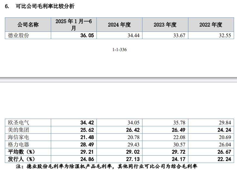Click value 22.08 in 海信家电 row
237x170 pixels.
pos(179,137)
